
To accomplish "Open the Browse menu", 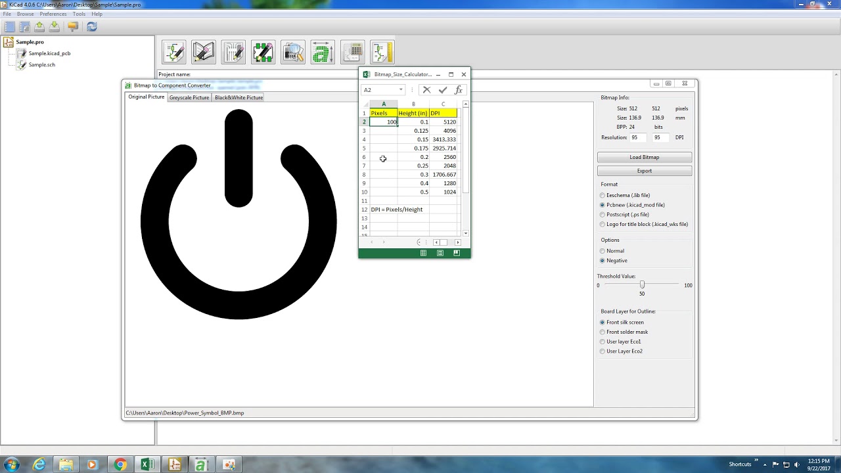I will click(x=25, y=14).
